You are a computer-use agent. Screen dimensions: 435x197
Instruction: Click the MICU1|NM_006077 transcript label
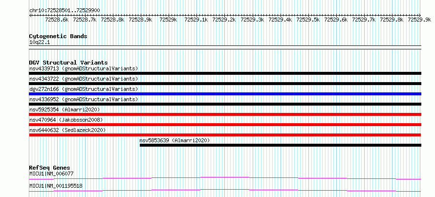pos(51,174)
